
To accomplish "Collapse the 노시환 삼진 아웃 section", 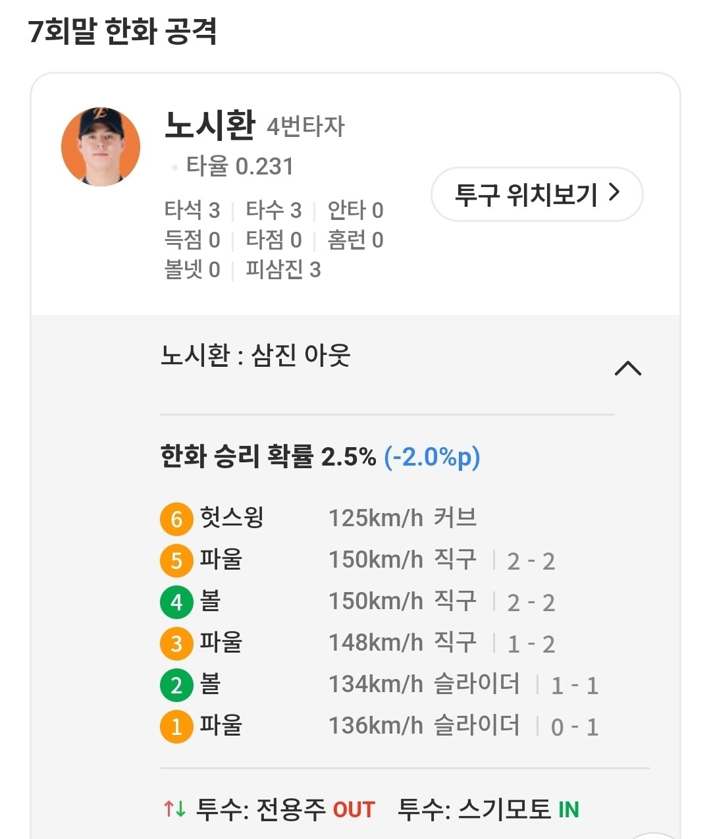I will pos(627,368).
